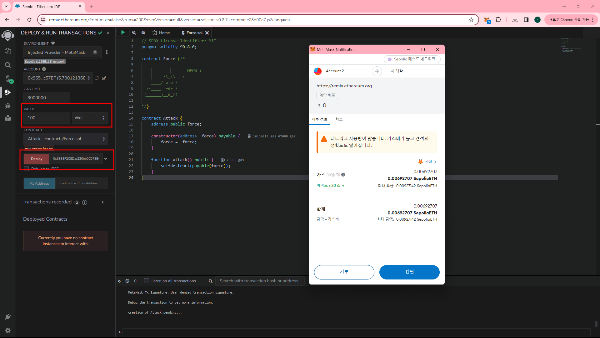Viewport: 600px width, 338px height.
Task: Bookmark this page with the star icon
Action: [x=471, y=20]
